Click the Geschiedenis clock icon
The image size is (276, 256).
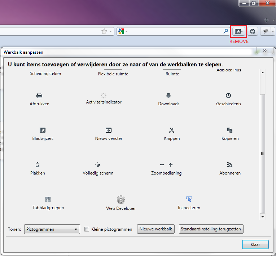pyautogui.click(x=228, y=96)
